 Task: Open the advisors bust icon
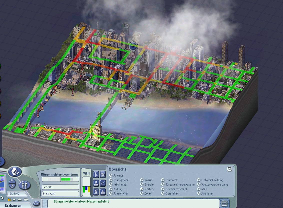coord(96,183)
